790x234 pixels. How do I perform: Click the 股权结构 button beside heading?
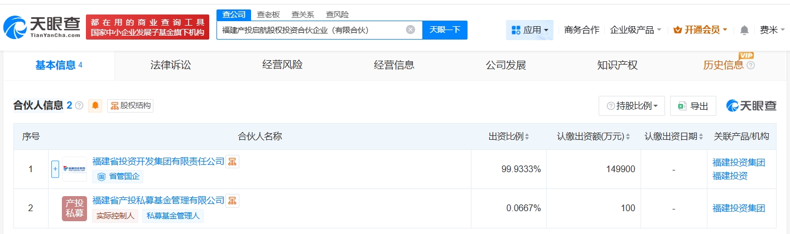(131, 106)
